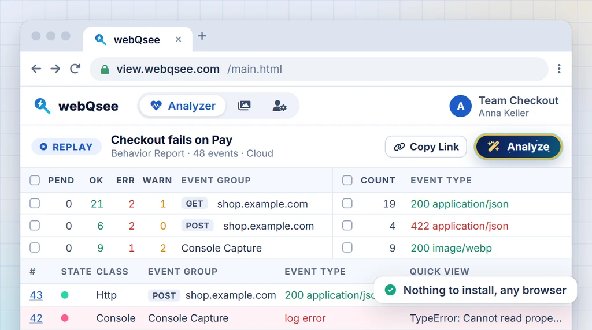Image resolution: width=592 pixels, height=330 pixels.
Task: Click the green state dot of event 43
Action: (65, 295)
